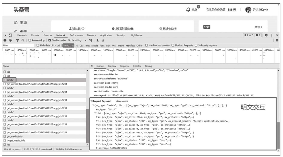Click the import HAR upload arrow
The image size is (283, 157).
97,40
